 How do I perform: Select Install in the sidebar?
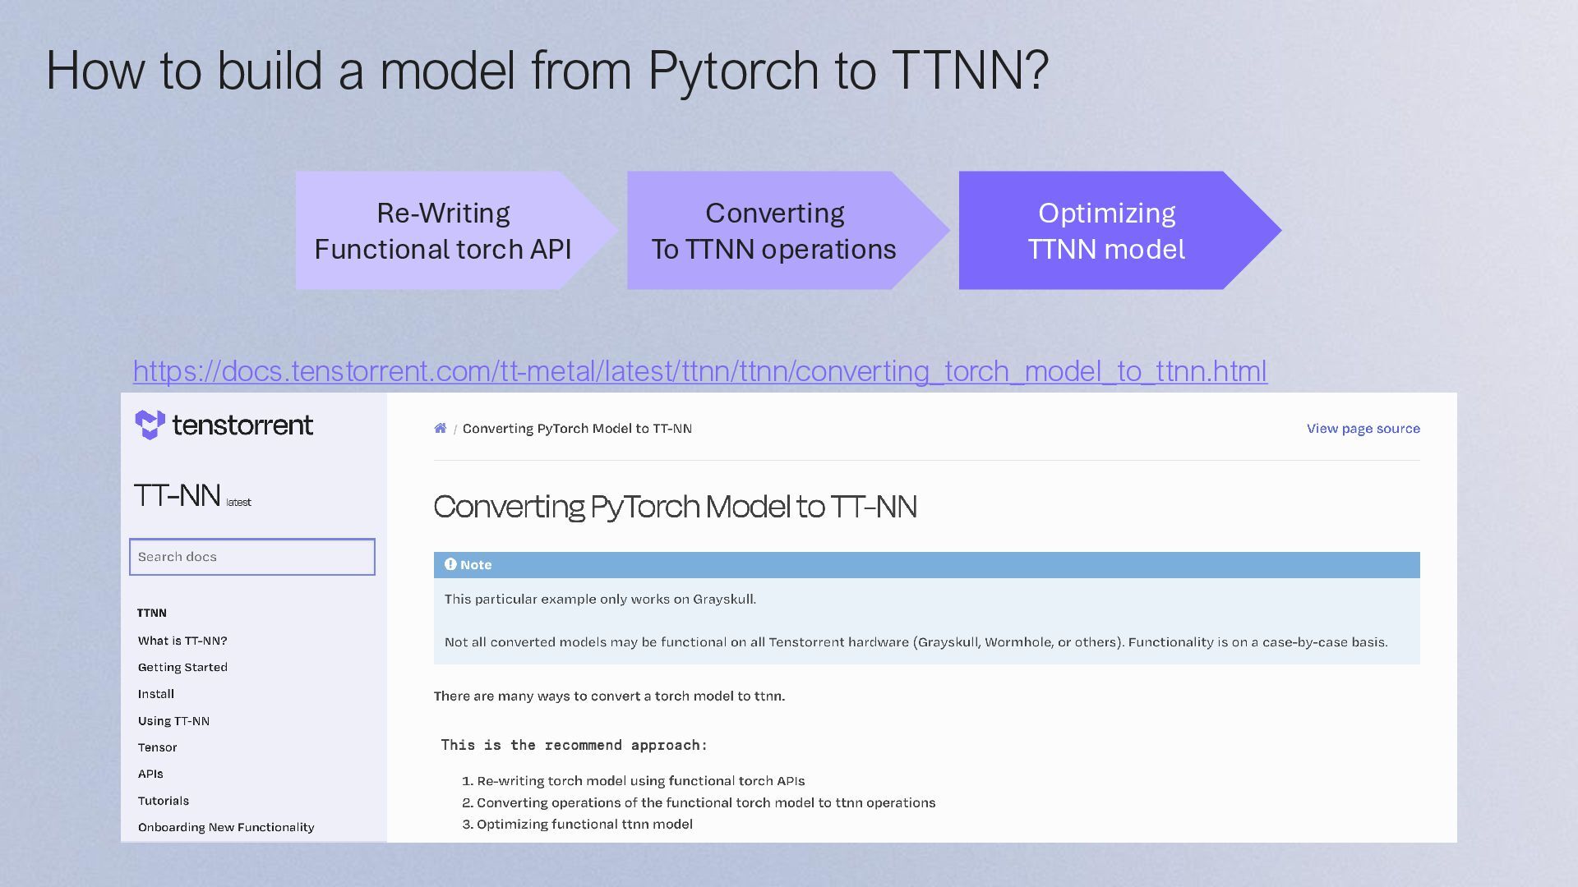[156, 694]
